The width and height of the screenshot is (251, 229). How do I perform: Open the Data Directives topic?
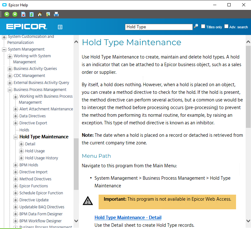pos(32,116)
